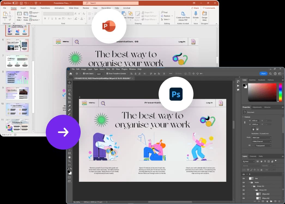Click the PowerPoint Comments button
Image resolution: width=285 pixels, height=204 pixels.
click(x=209, y=8)
